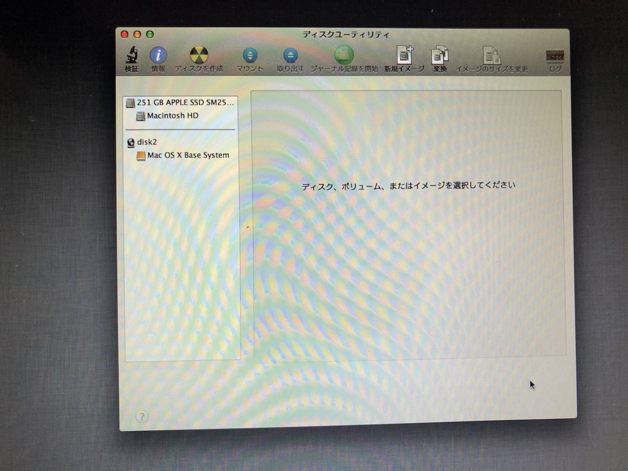Select the Mac OS X Base System volume
Screen dimensions: 628x471
tap(188, 155)
